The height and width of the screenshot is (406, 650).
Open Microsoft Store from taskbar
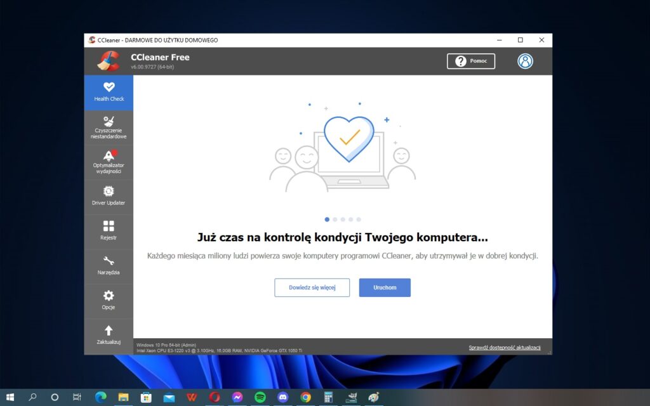click(146, 397)
